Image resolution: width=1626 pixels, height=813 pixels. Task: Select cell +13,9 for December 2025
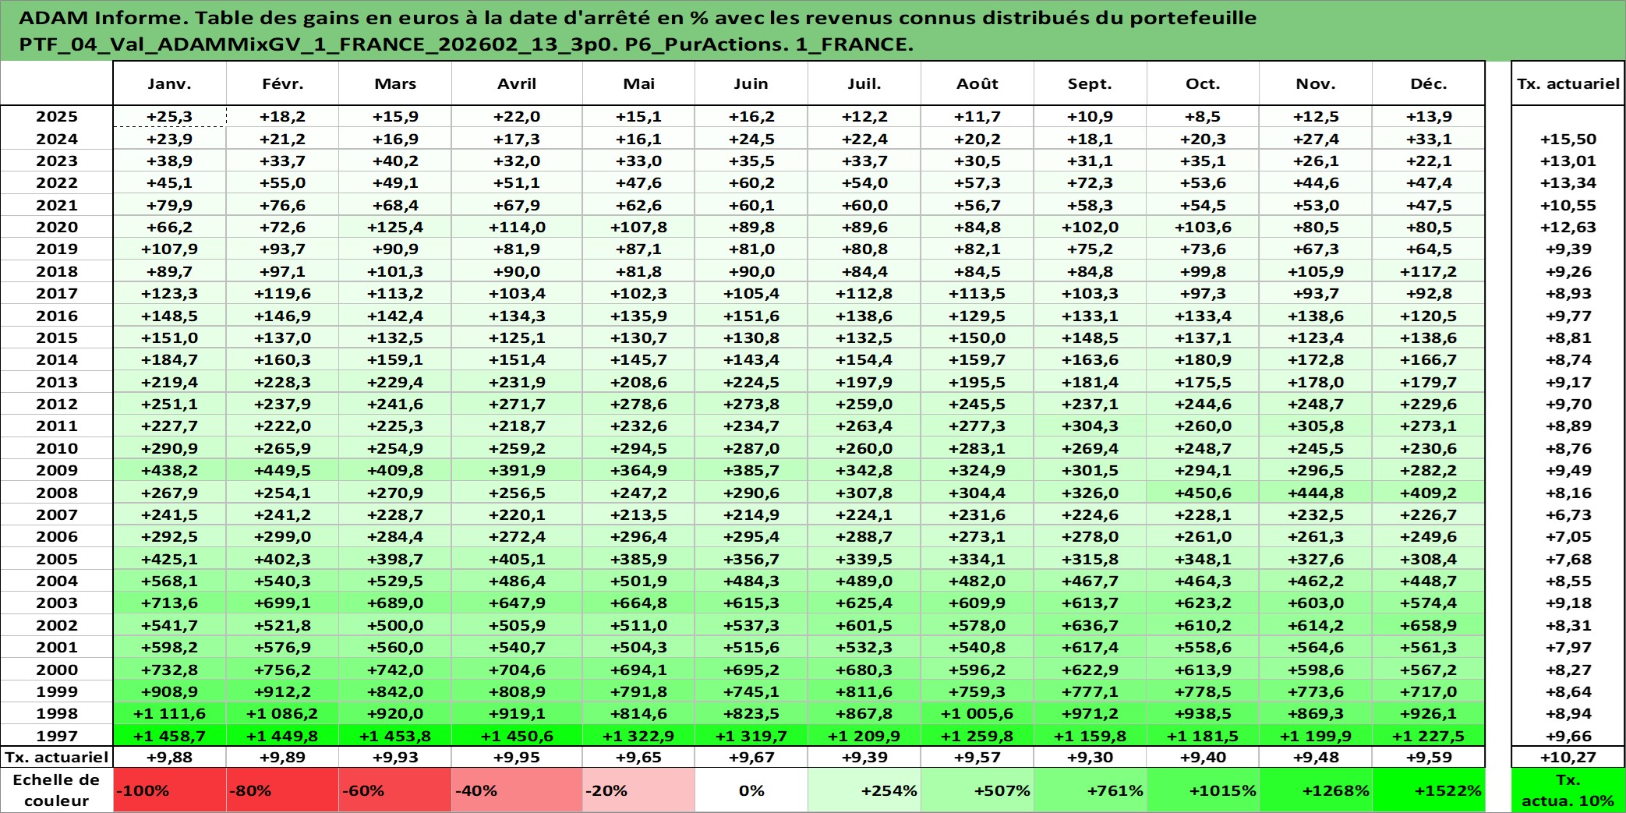1428,116
